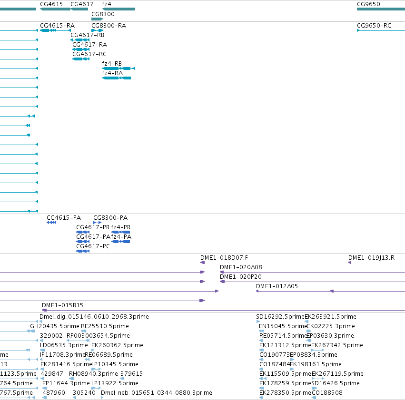This screenshot has height=400, width=405.
Task: Select the CG4617-PB protein label
Action: [93, 227]
